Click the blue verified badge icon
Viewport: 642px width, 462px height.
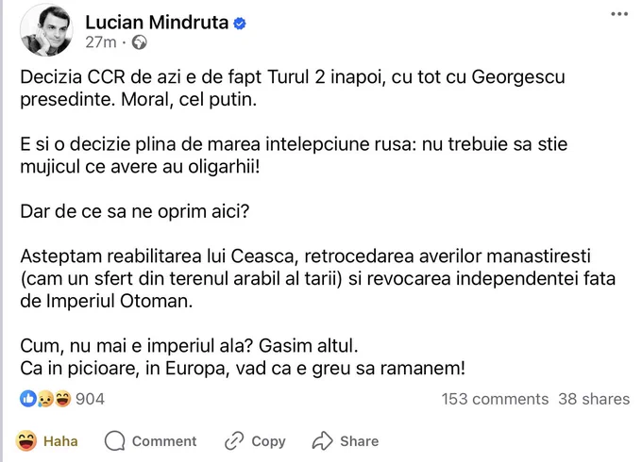pos(240,24)
